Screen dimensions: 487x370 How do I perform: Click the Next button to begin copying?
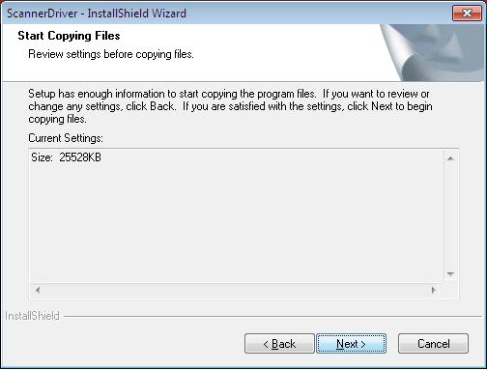click(x=351, y=344)
